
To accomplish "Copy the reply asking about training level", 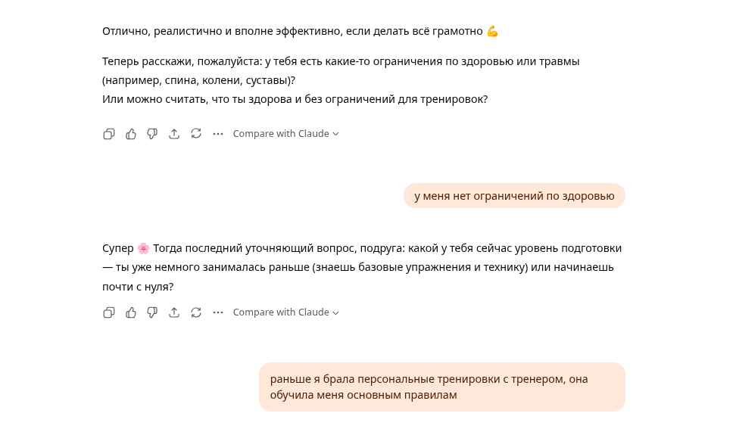I will tap(109, 312).
